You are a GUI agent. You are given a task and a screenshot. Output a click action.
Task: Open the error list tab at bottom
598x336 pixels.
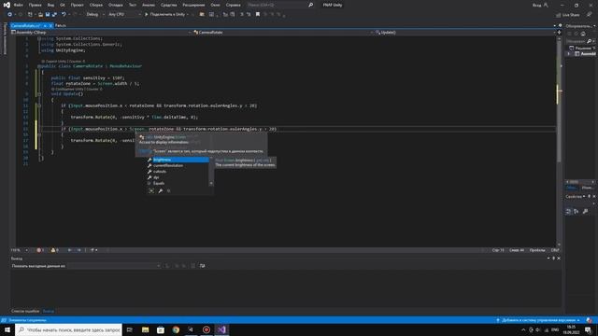tap(25, 311)
